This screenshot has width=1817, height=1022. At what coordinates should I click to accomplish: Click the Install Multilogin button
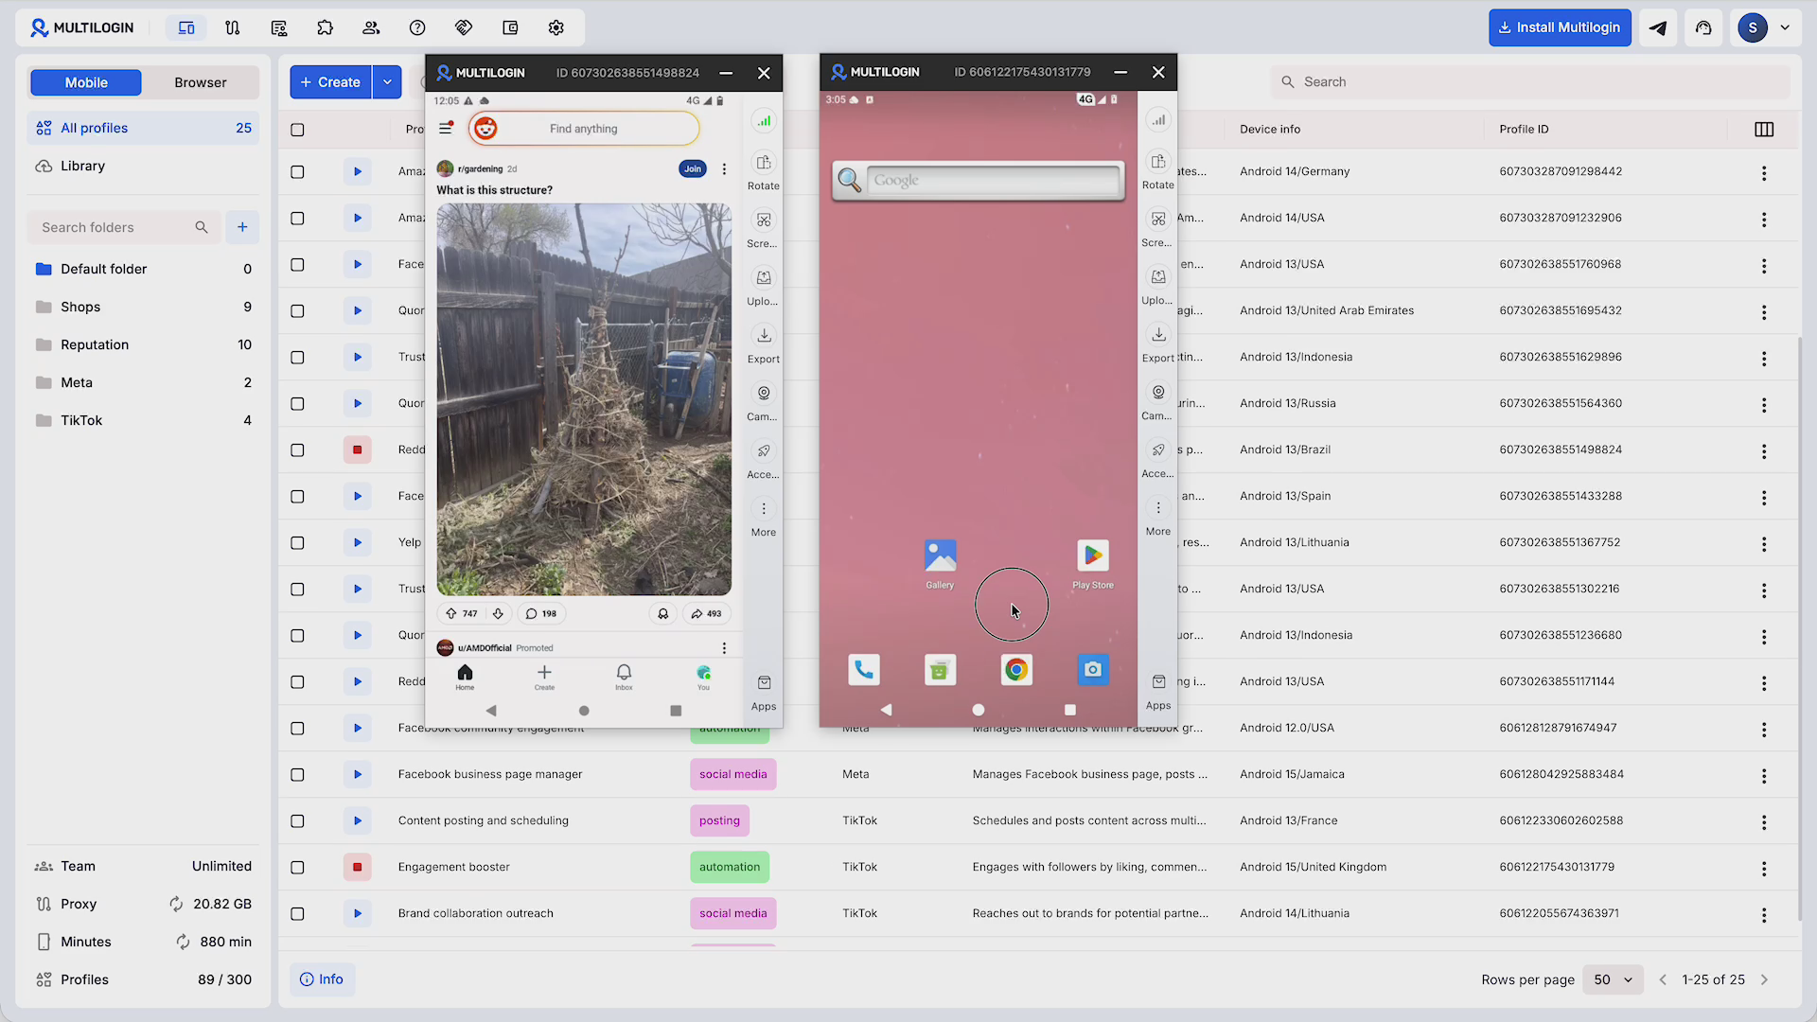coord(1559,27)
